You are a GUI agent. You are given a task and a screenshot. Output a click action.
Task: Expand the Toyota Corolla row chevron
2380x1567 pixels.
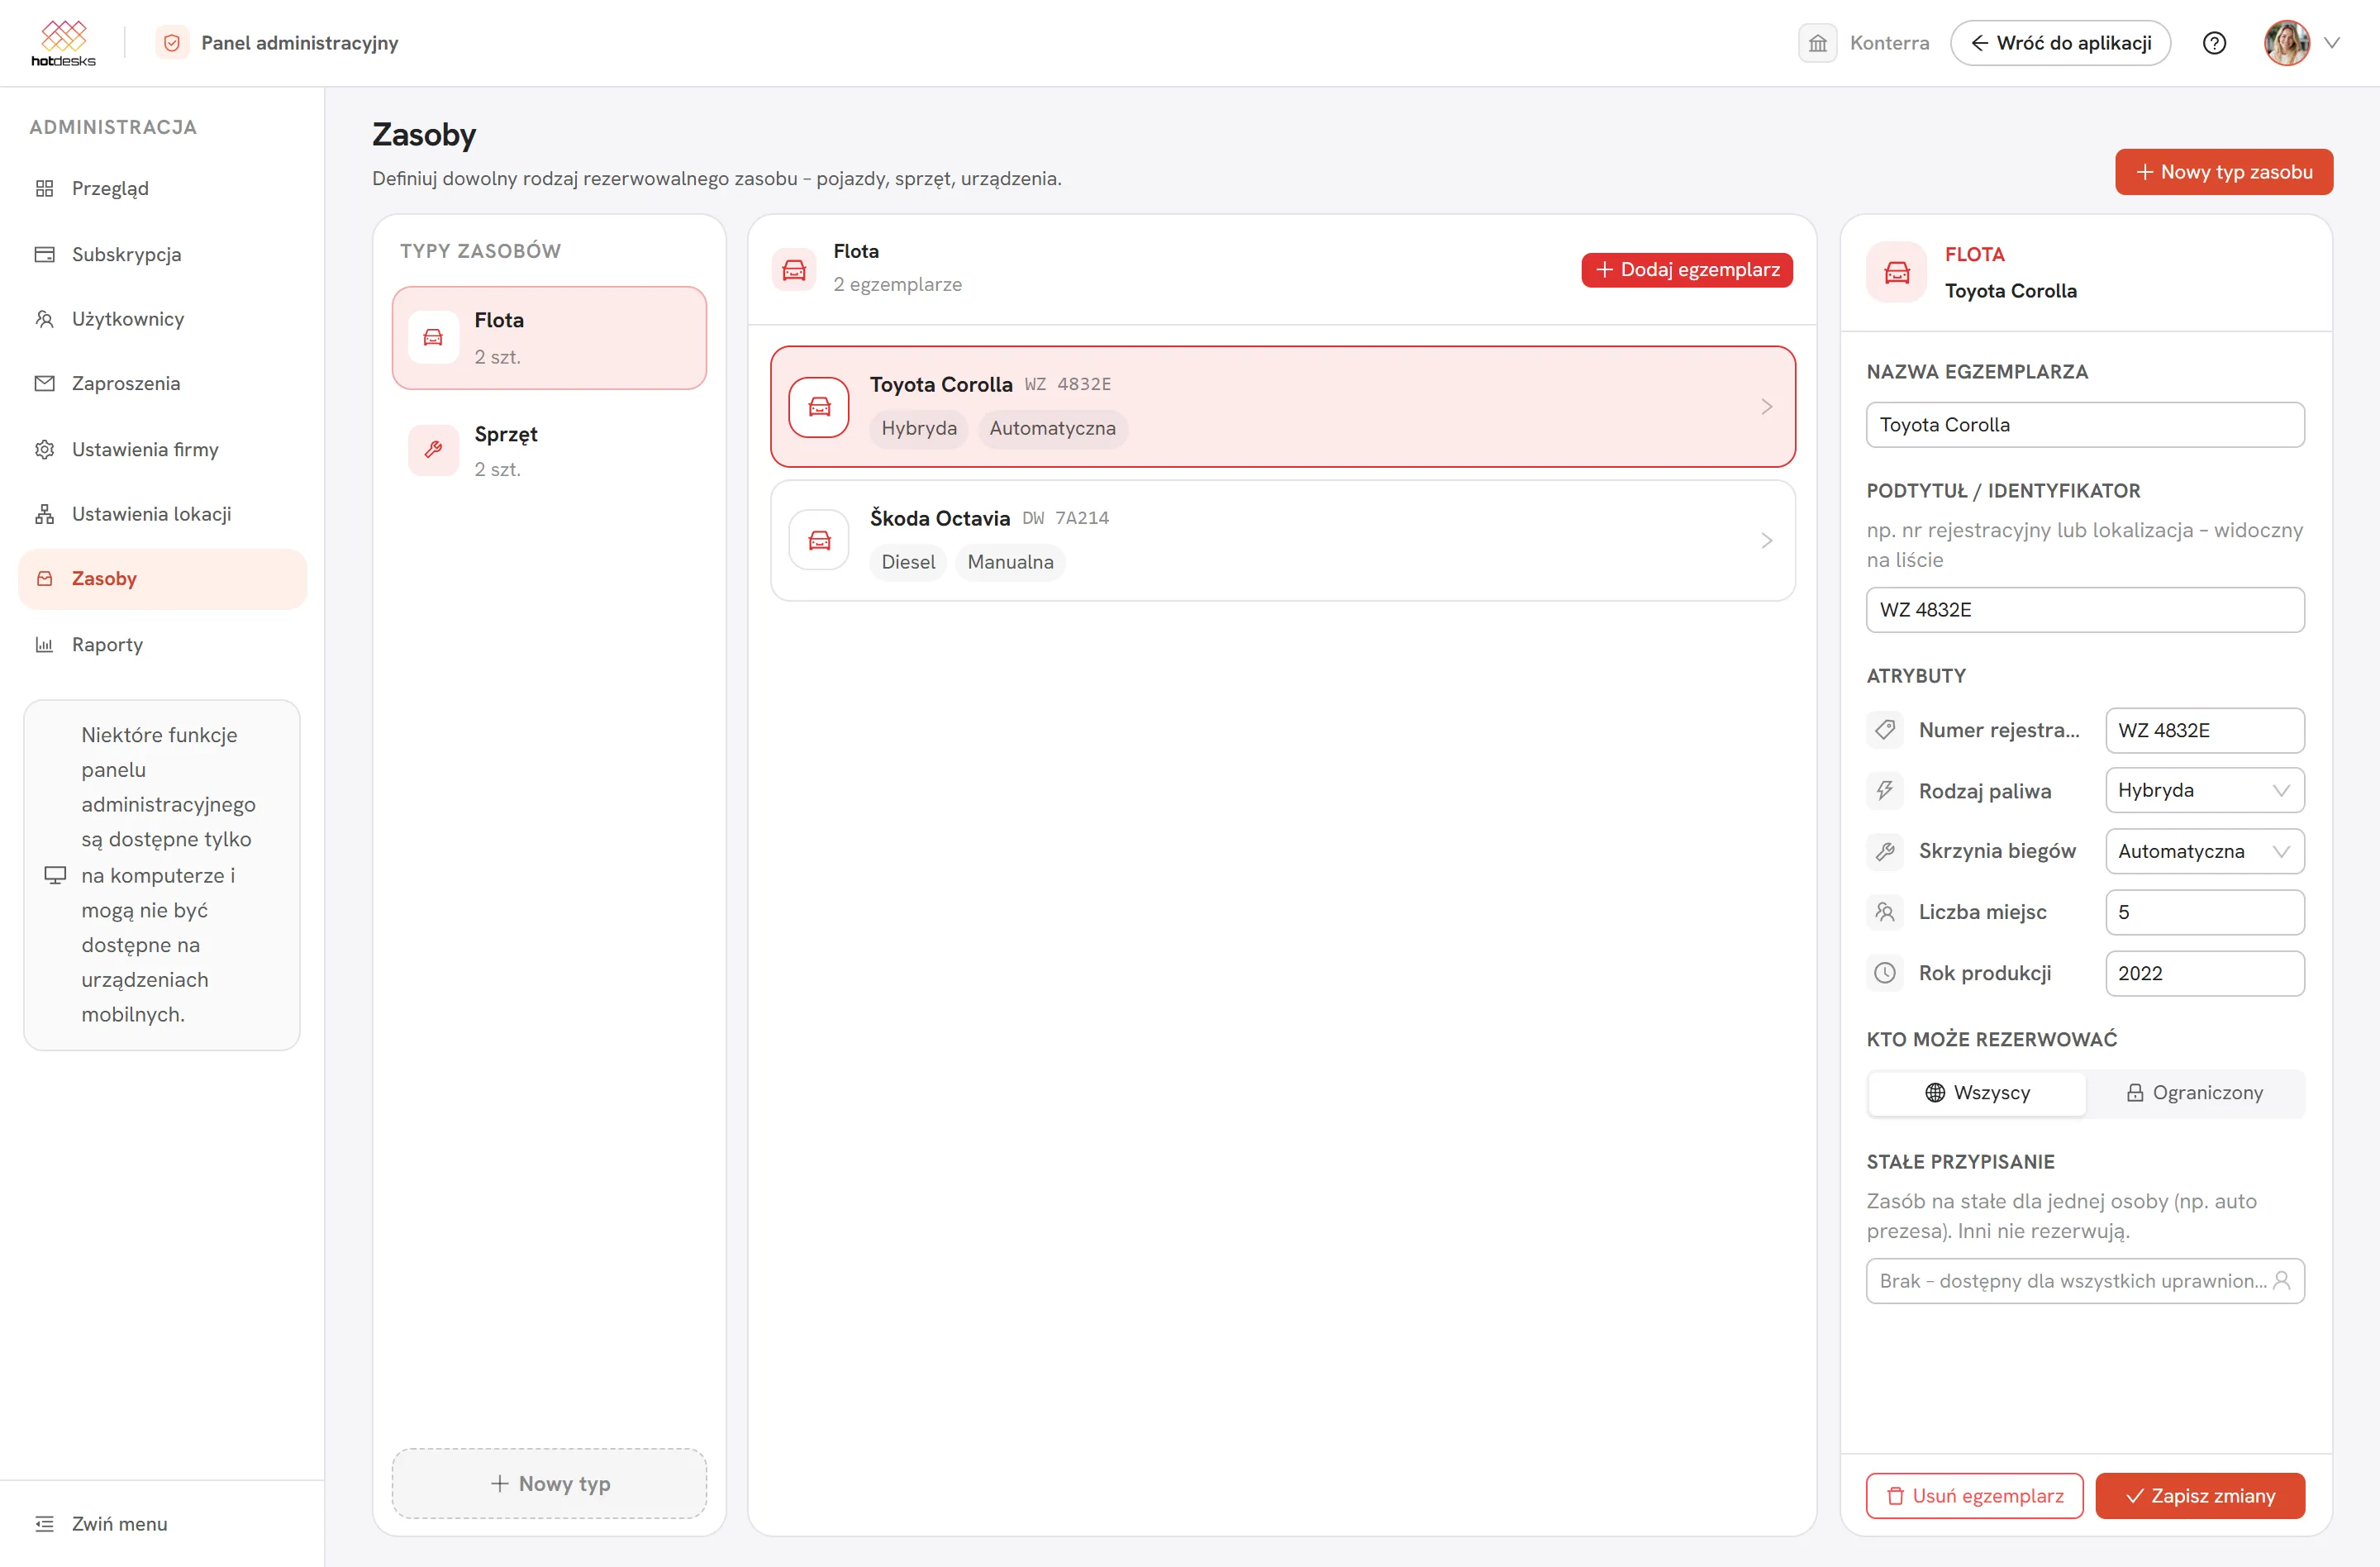click(x=1766, y=407)
